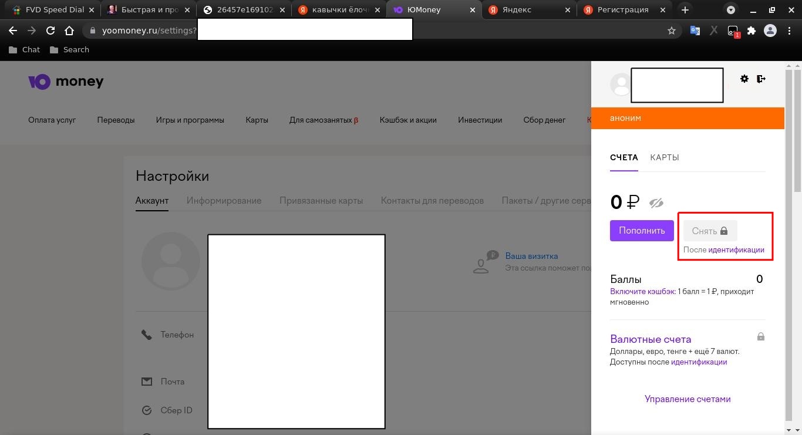802x435 pixels.
Task: Open Google Translate icon in address bar
Action: (695, 30)
